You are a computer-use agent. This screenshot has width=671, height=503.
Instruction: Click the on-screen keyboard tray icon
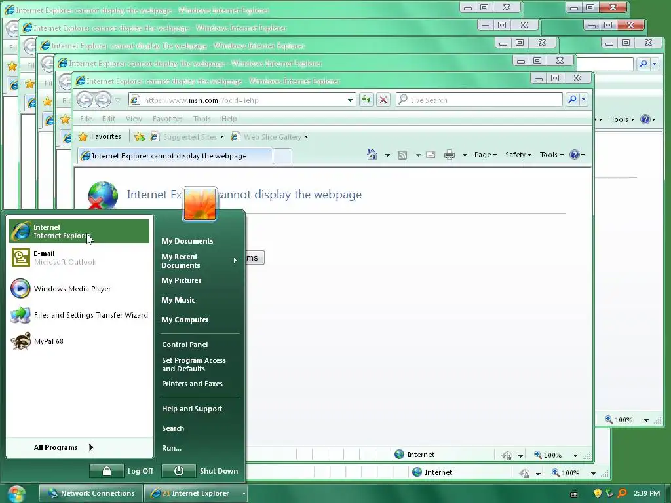(x=574, y=494)
